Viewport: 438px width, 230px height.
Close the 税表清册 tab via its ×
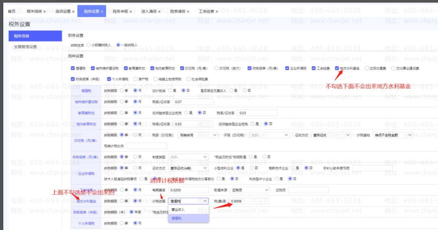(188, 12)
